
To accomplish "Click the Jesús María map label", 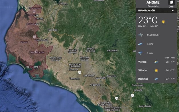I will (x=145, y=106).
